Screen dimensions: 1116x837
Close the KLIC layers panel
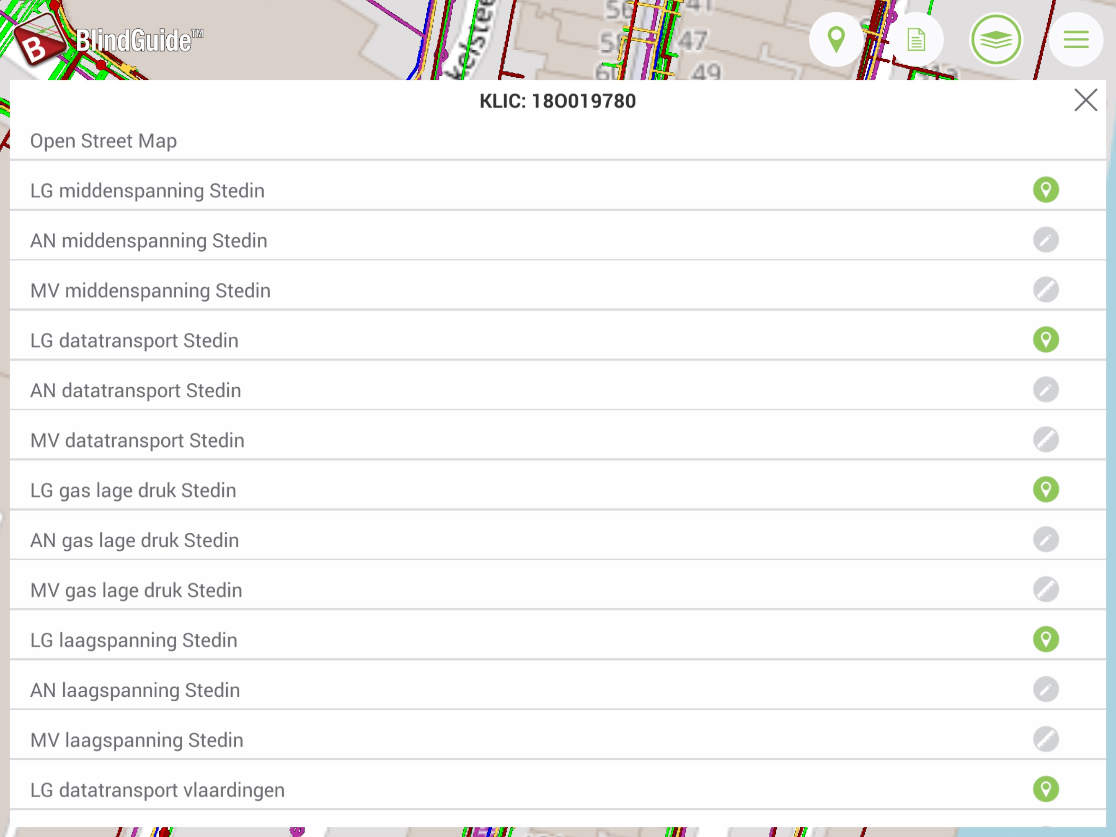coord(1085,100)
